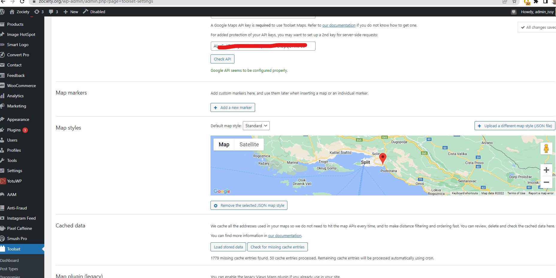The height and width of the screenshot is (278, 556).
Task: Click the Disabled toolbar item
Action: (x=94, y=12)
